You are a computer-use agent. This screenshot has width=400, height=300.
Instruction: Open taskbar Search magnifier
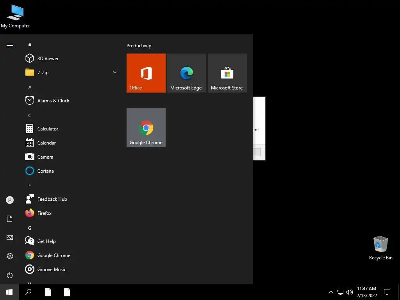(x=28, y=292)
